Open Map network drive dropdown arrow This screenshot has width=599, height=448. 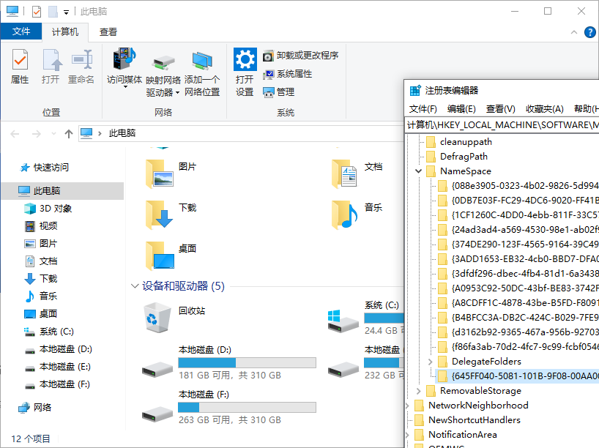pos(177,93)
